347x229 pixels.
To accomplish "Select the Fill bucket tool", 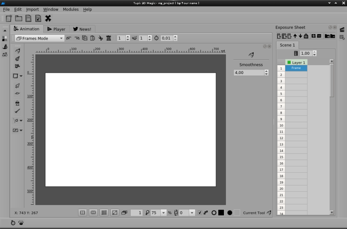I will [x=17, y=103].
